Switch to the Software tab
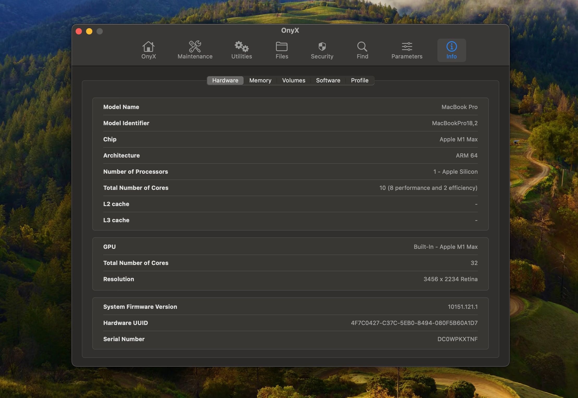The height and width of the screenshot is (398, 578). tap(328, 80)
